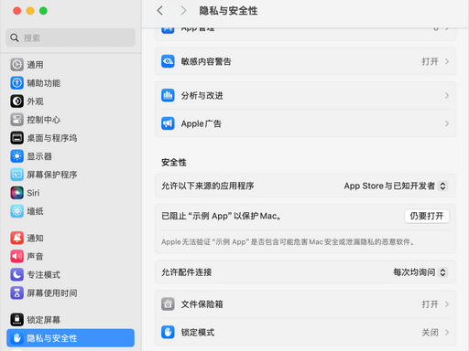Open the 墙纸 wallpaper icon
Image resolution: width=469 pixels, height=351 pixels.
click(x=16, y=211)
